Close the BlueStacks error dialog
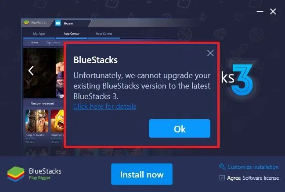This screenshot has height=192, width=285. click(x=210, y=53)
